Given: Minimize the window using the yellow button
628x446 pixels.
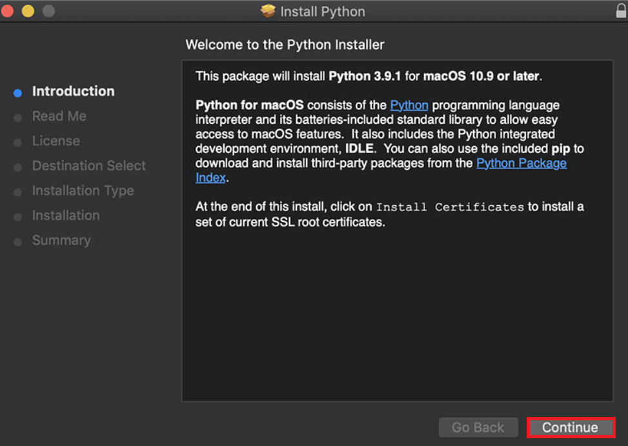Looking at the screenshot, I should coord(28,11).
